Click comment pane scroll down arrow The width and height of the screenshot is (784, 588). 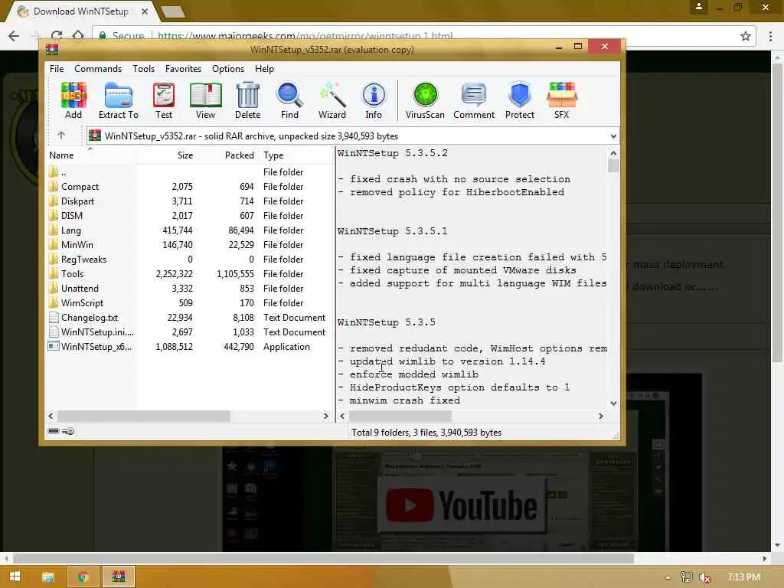pyautogui.click(x=613, y=403)
